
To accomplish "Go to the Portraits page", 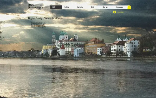I will [80, 7].
